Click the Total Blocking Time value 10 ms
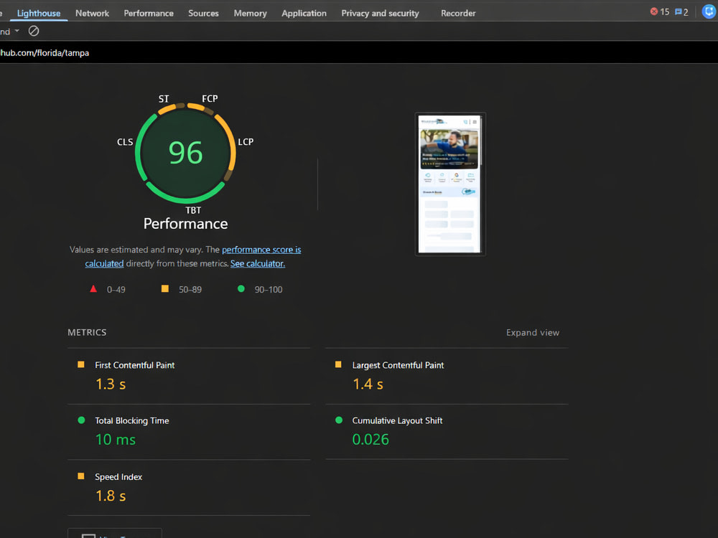This screenshot has width=718, height=538. pos(116,440)
